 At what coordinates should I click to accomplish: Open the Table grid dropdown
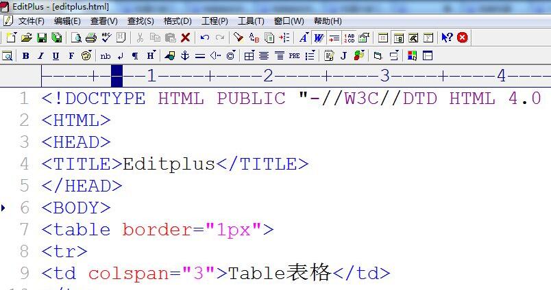coord(249,56)
